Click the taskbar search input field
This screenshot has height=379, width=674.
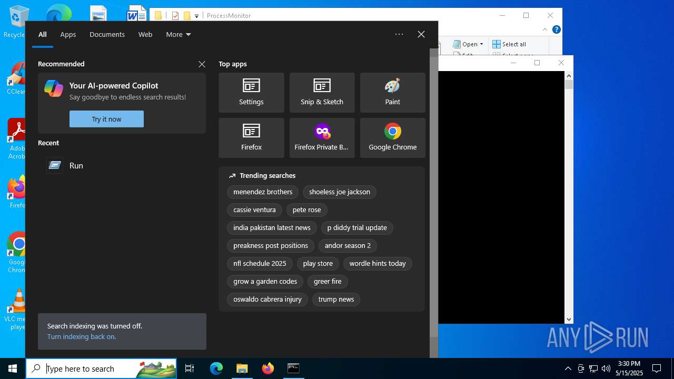(102, 368)
